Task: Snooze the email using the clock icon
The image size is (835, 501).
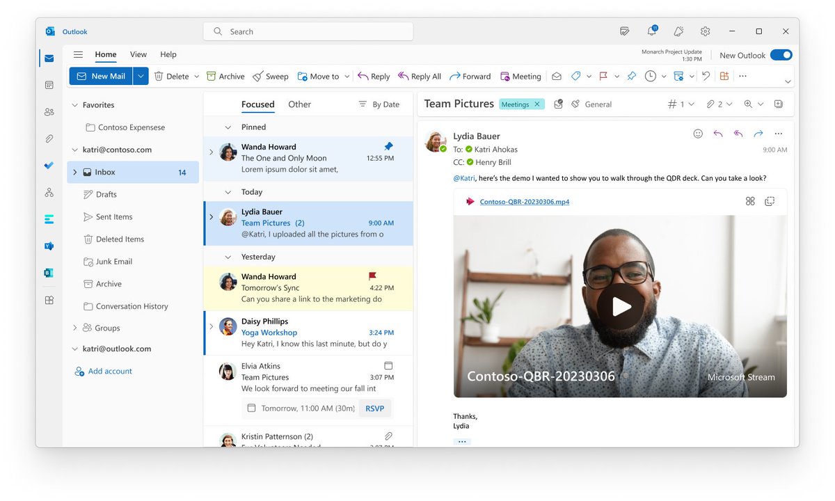Action: coord(651,76)
